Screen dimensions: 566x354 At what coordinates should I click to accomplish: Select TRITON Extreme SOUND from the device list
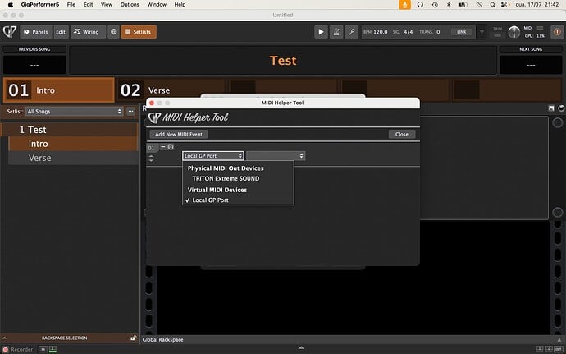click(225, 178)
